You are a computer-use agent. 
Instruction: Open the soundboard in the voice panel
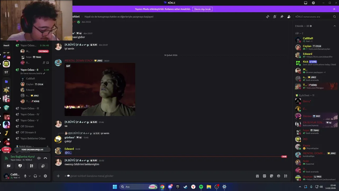pyautogui.click(x=43, y=166)
